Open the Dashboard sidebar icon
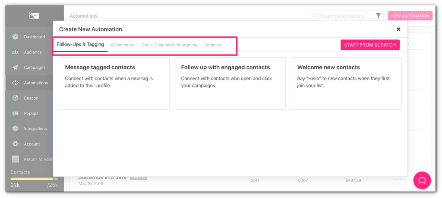The height and width of the screenshot is (198, 442). coord(16,37)
